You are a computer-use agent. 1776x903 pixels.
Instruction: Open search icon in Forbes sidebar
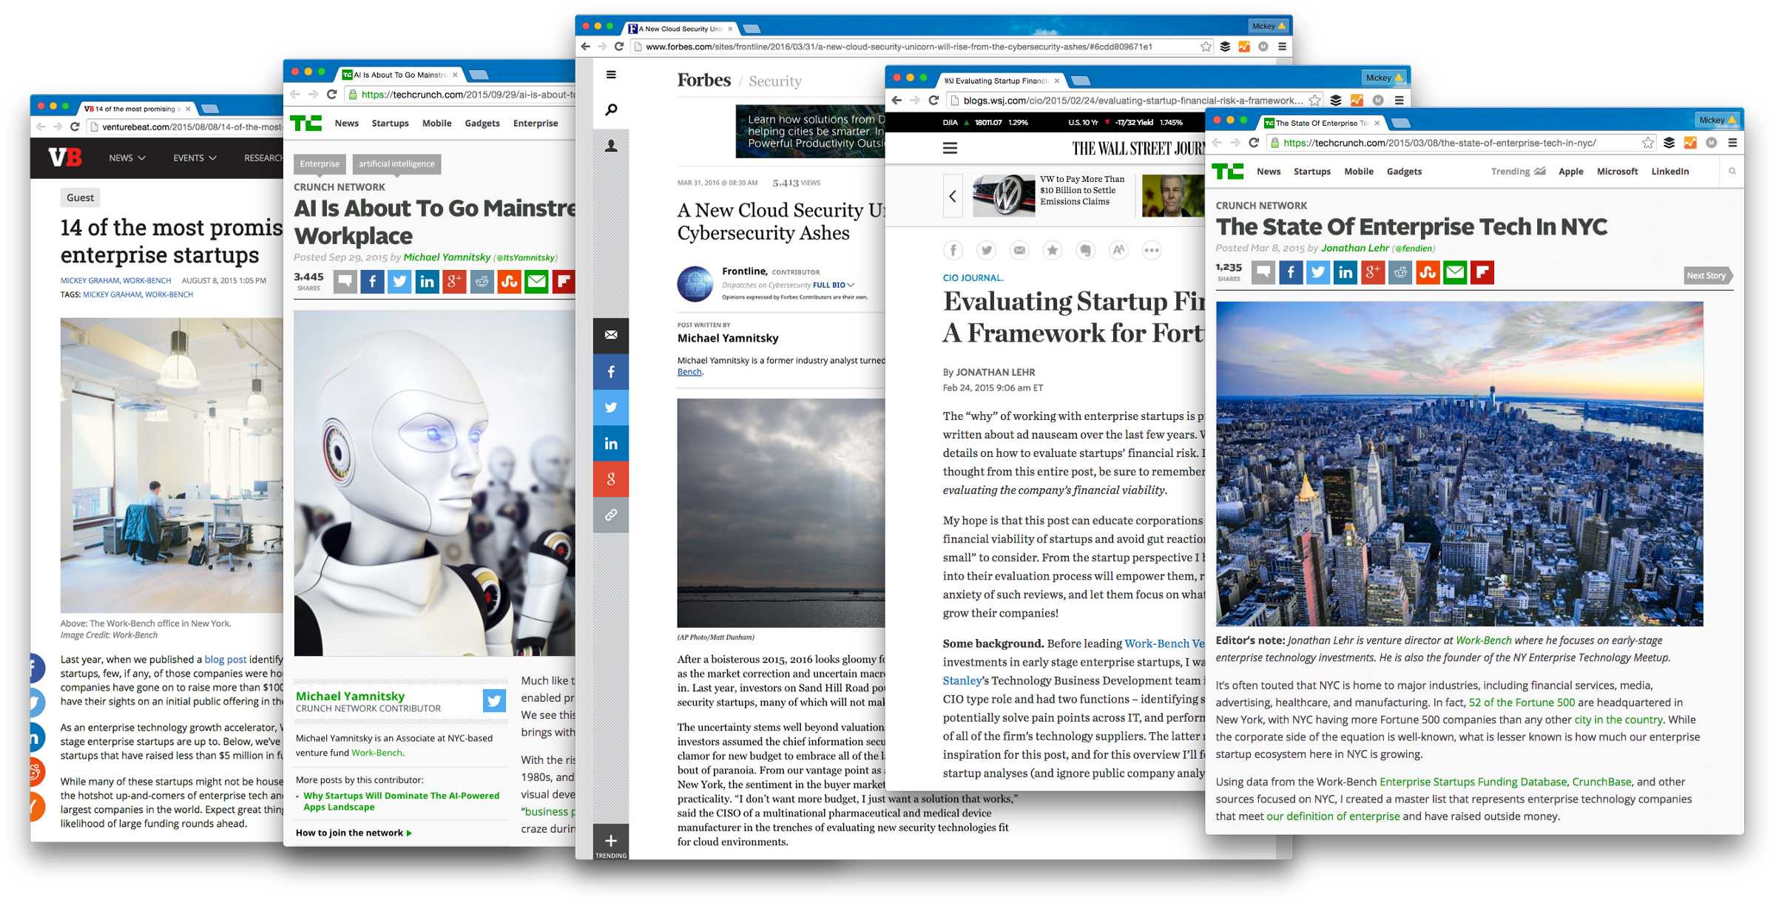tap(611, 110)
